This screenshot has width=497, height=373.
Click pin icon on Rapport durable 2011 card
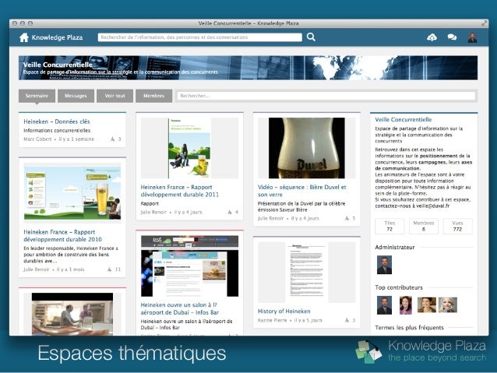pyautogui.click(x=230, y=212)
